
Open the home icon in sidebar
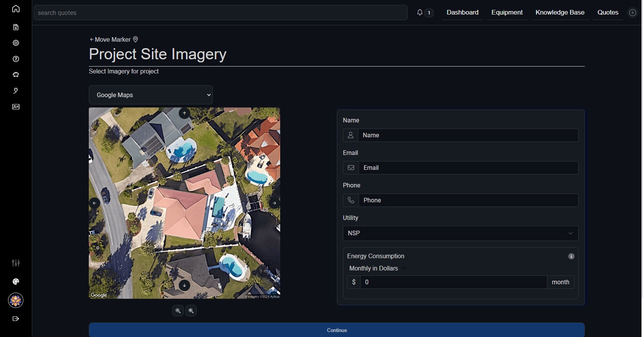click(x=16, y=9)
